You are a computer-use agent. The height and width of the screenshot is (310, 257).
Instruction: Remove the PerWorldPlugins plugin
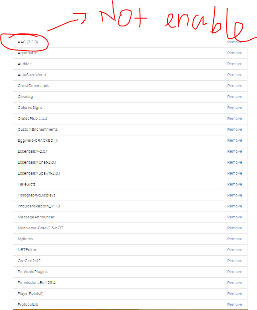235,272
